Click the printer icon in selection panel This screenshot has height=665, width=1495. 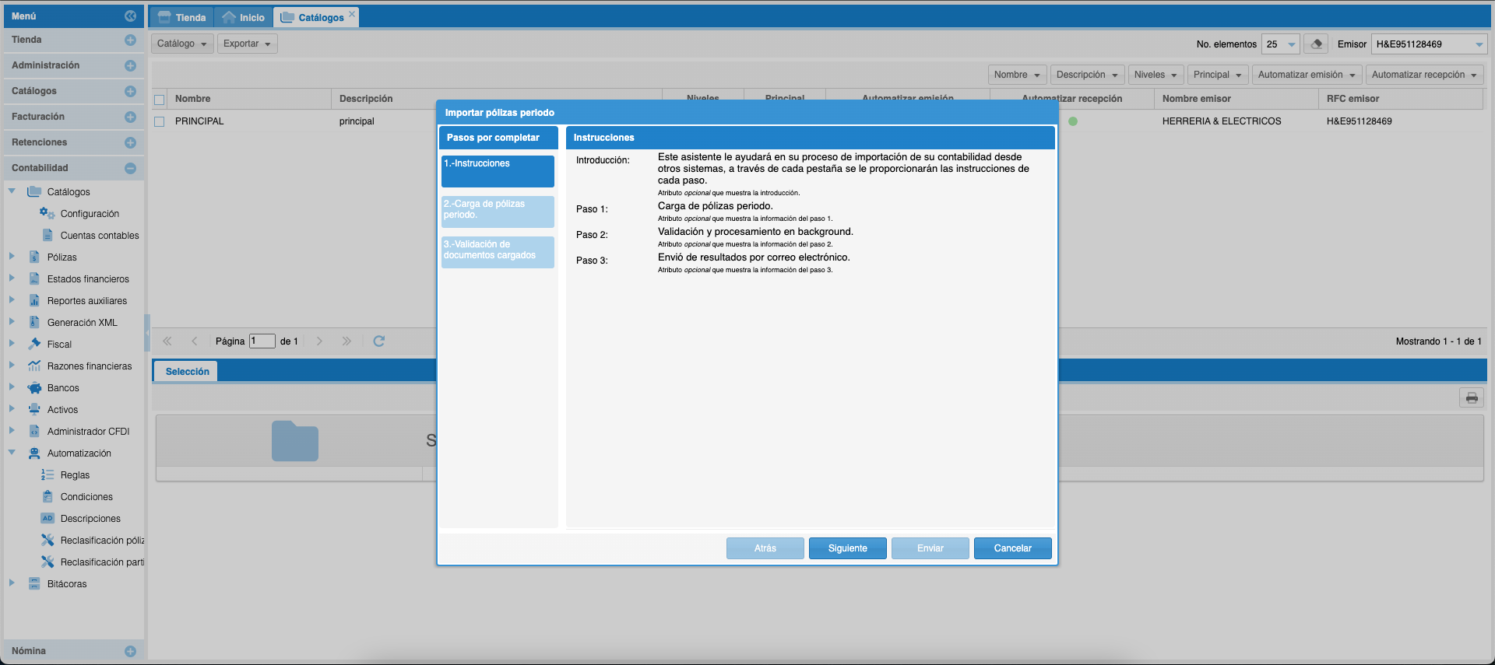(x=1471, y=398)
